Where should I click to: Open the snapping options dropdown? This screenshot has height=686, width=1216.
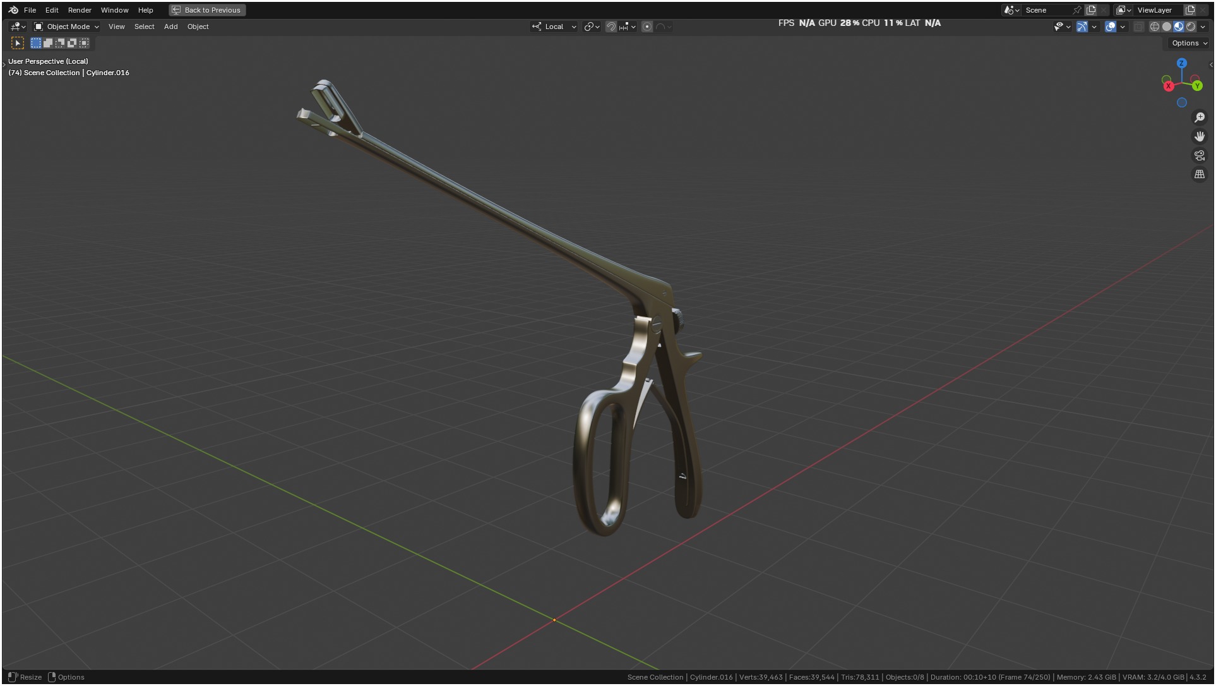click(x=627, y=27)
